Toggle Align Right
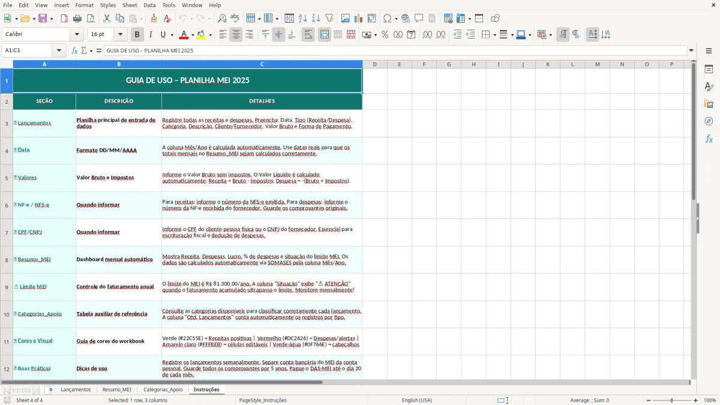The width and height of the screenshot is (720, 405). coord(249,35)
